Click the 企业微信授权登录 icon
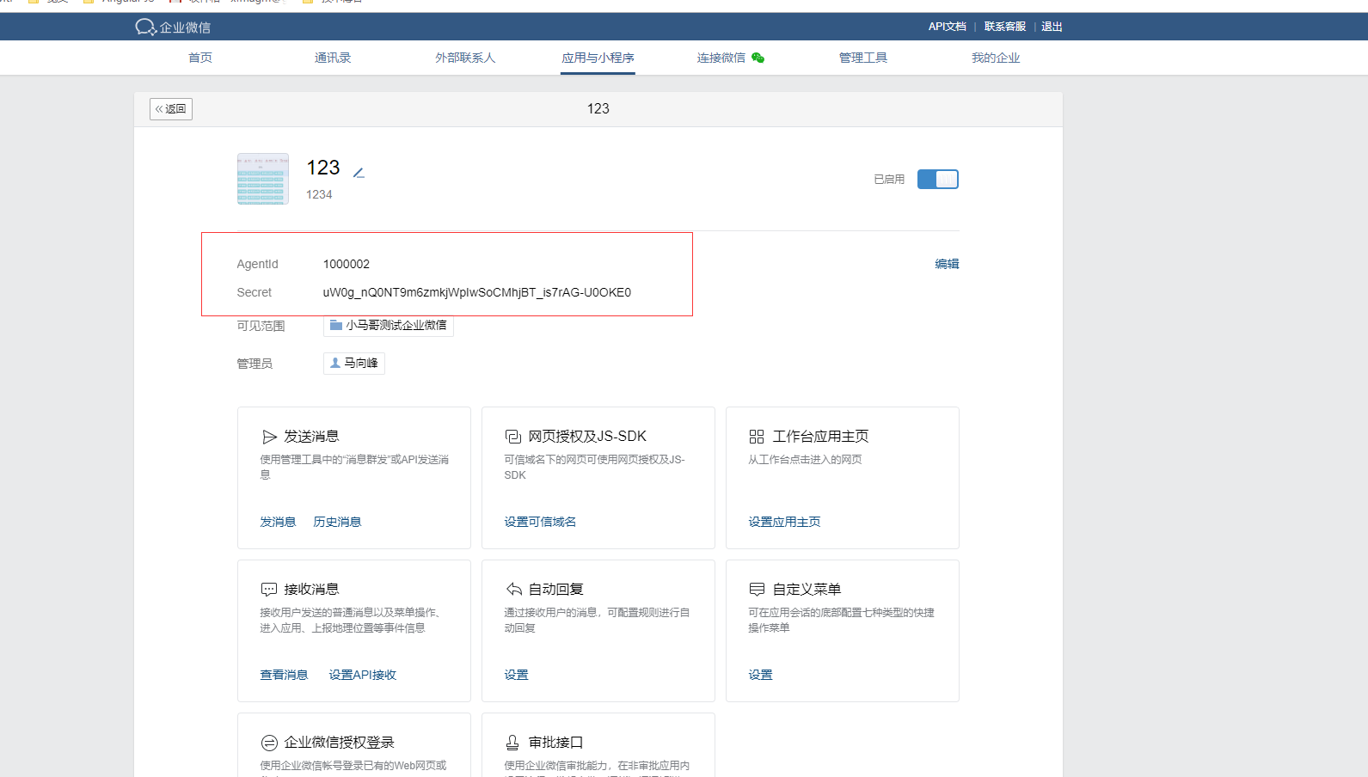 (269, 743)
